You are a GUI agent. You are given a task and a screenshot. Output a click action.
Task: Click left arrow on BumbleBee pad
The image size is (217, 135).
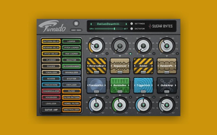[x=111, y=85]
